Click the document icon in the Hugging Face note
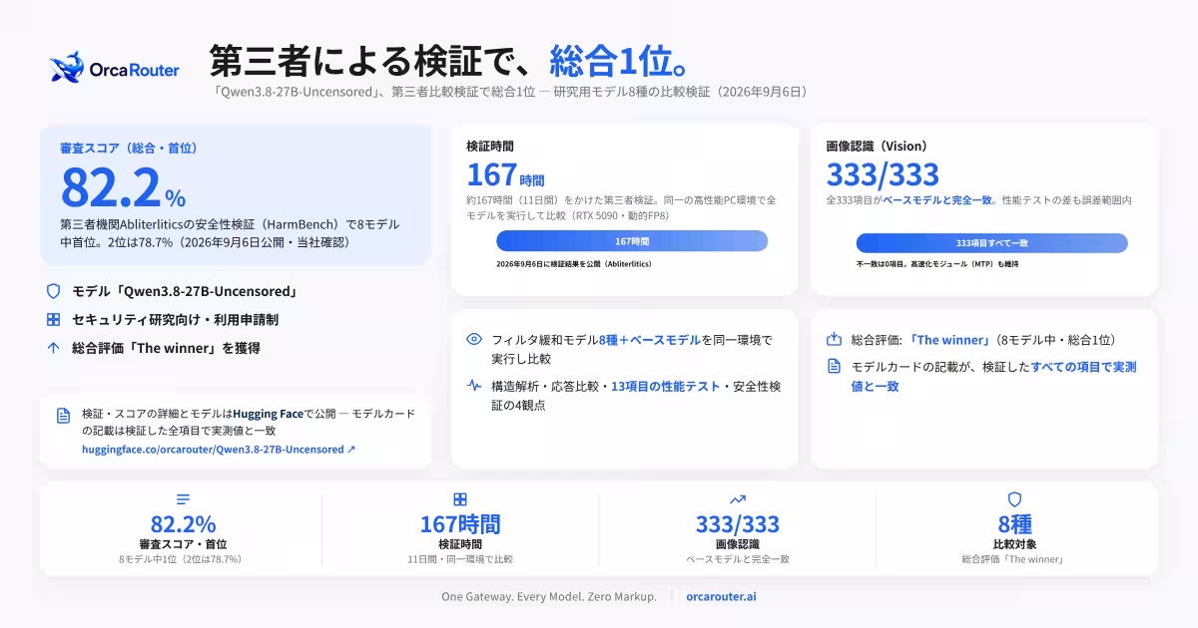Screen dimensions: 1198x628 [64, 416]
